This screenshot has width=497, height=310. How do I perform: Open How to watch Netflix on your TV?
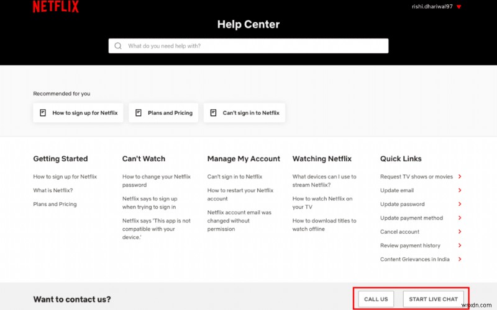(322, 203)
